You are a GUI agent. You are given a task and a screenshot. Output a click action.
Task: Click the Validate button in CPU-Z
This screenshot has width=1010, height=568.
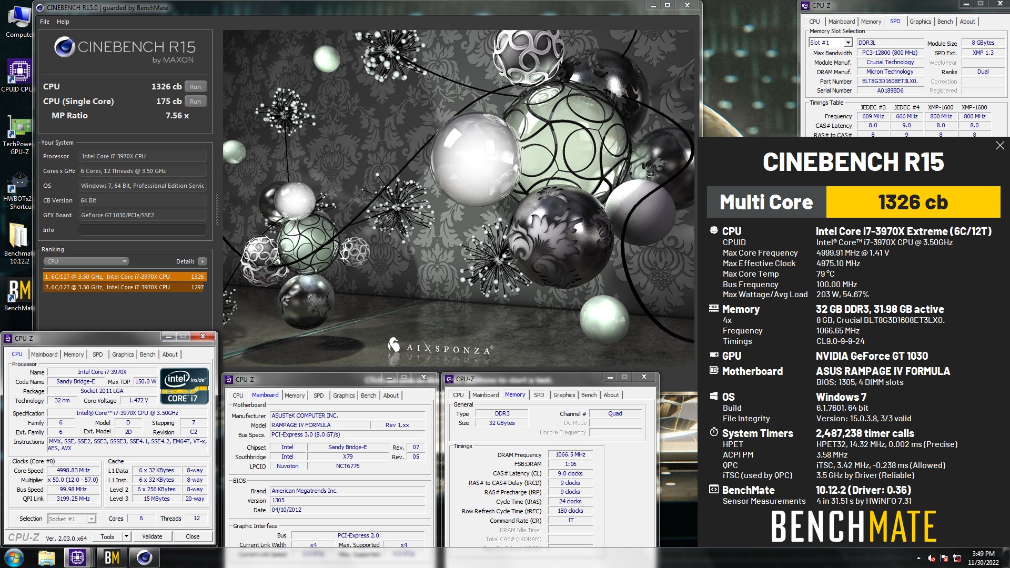click(152, 536)
